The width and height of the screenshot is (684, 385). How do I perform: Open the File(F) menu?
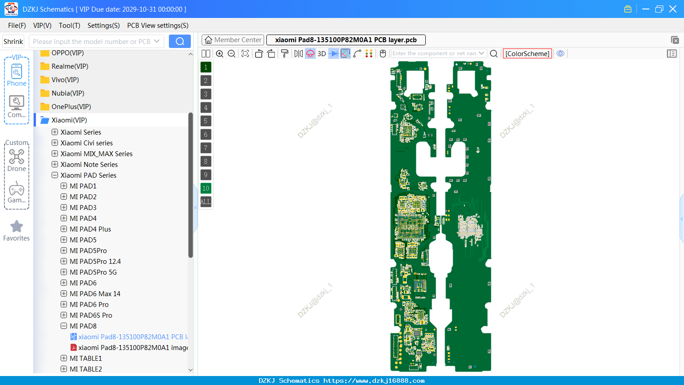click(x=17, y=26)
